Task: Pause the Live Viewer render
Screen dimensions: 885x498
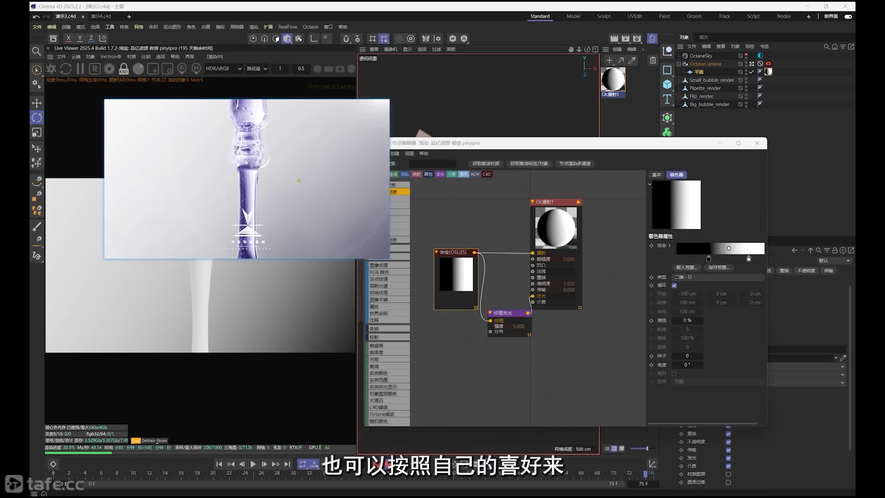Action: (x=80, y=69)
